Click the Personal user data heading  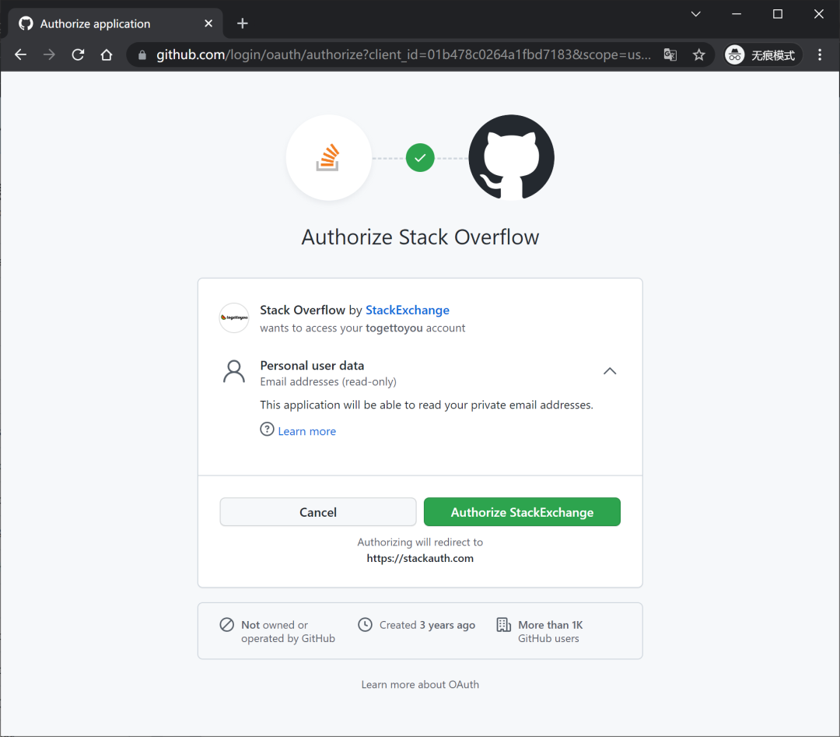tap(312, 366)
